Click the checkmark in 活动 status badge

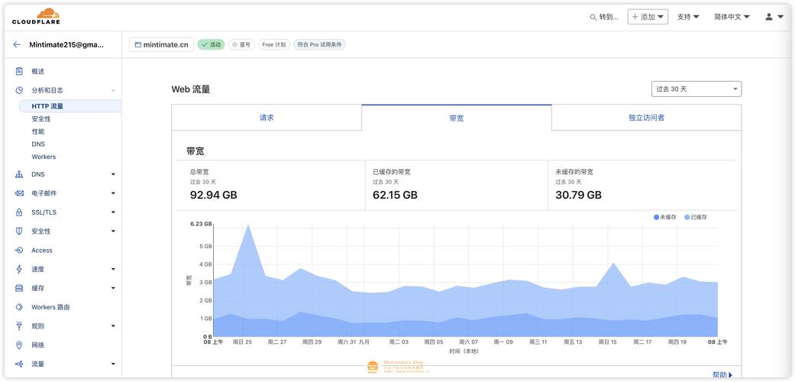(205, 44)
